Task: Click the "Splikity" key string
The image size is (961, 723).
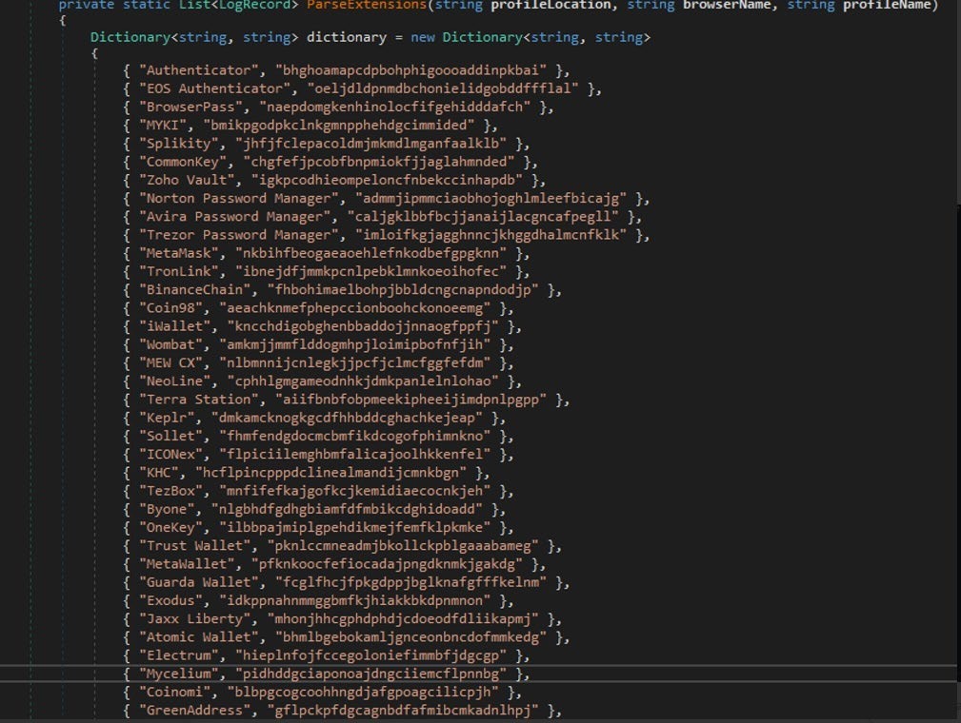Action: tap(179, 144)
